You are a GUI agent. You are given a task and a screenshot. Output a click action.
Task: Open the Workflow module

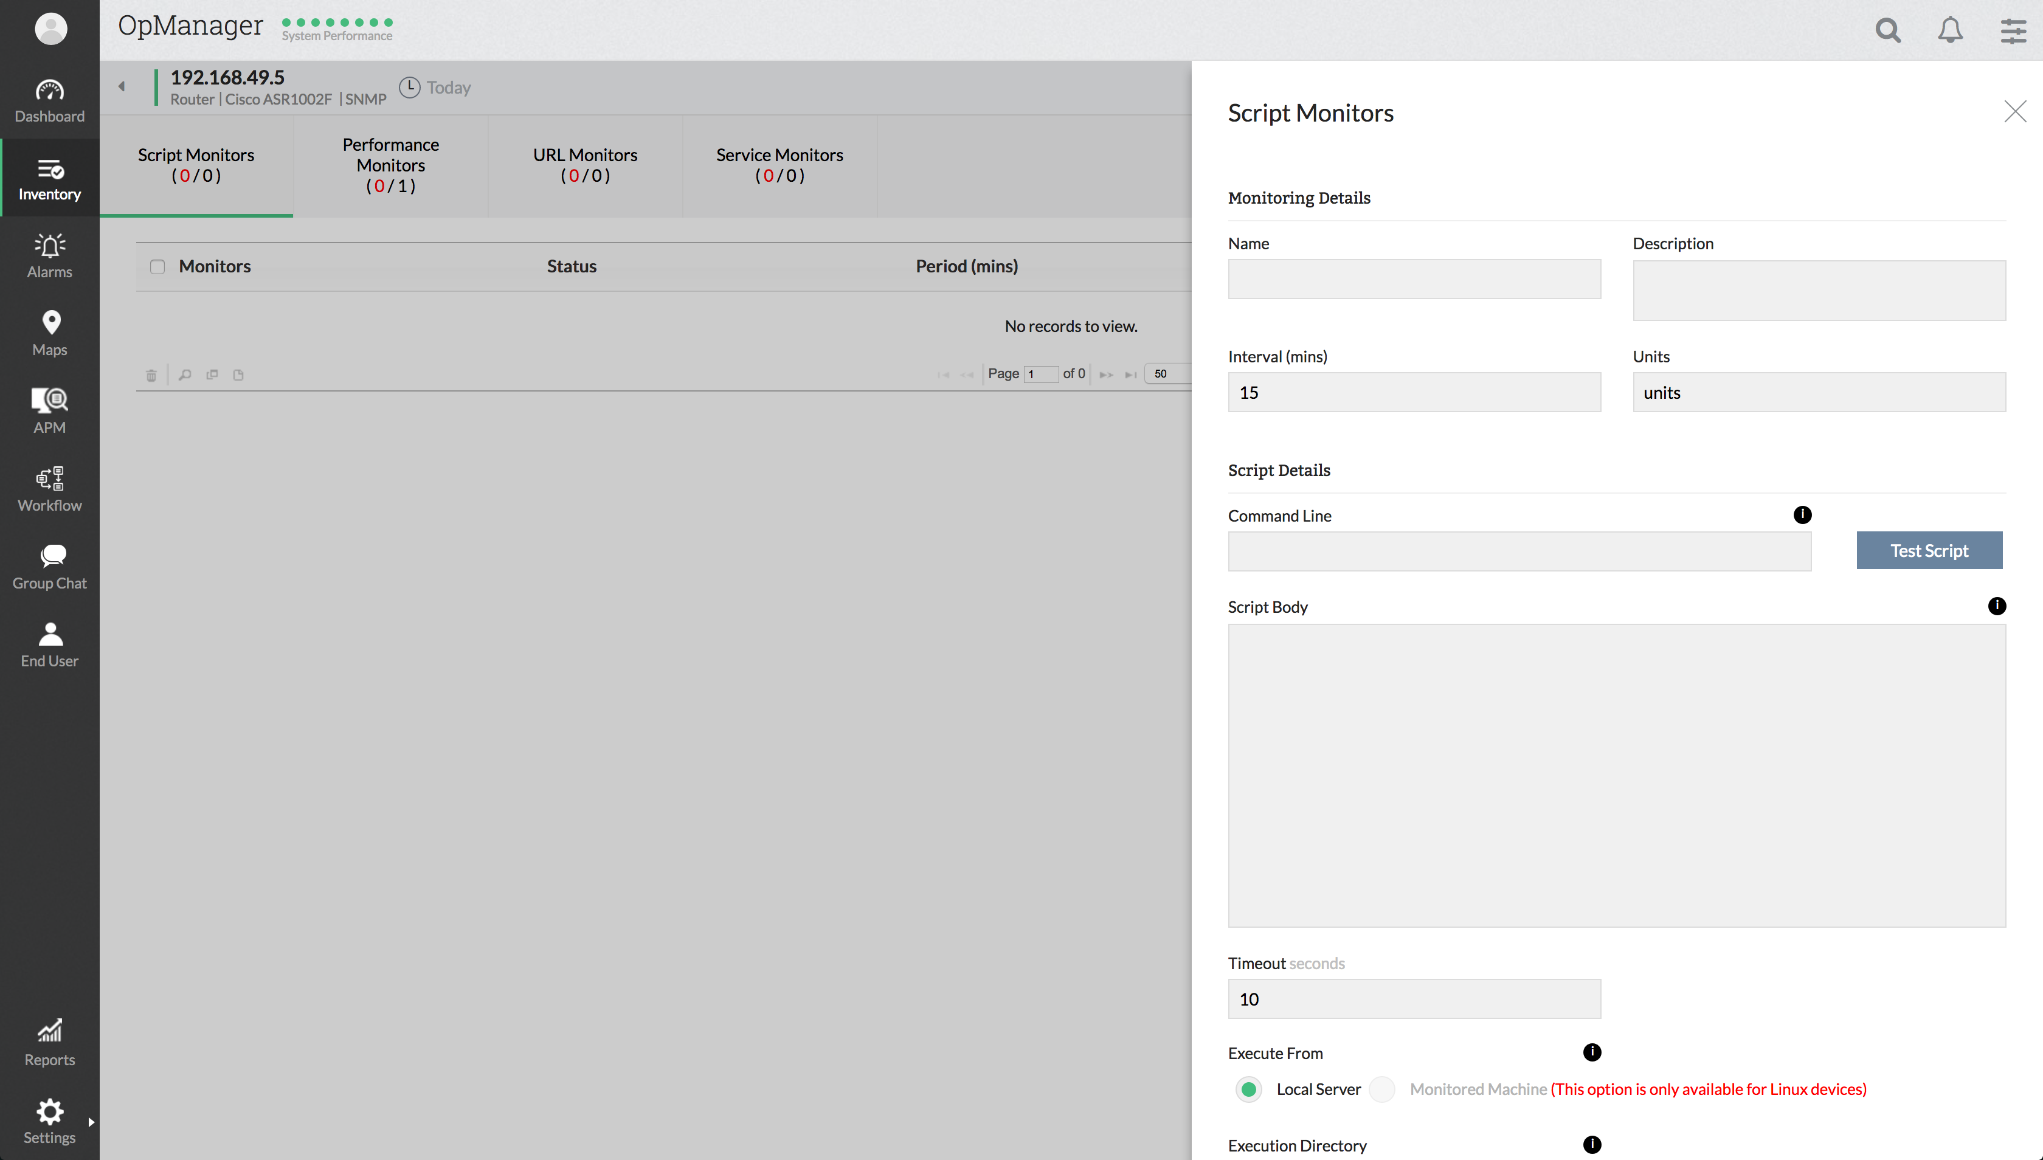point(49,488)
